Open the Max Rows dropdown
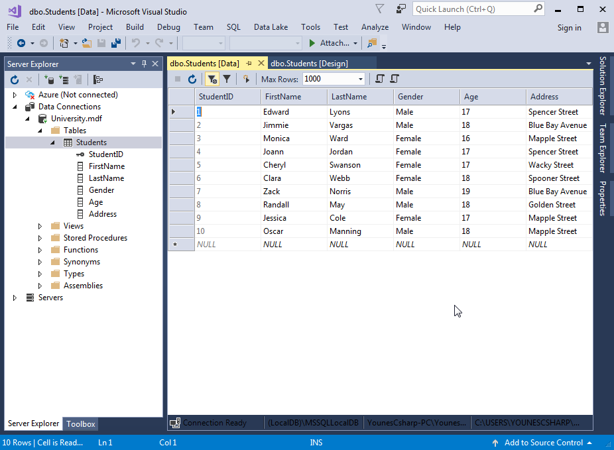This screenshot has width=614, height=450. (361, 79)
